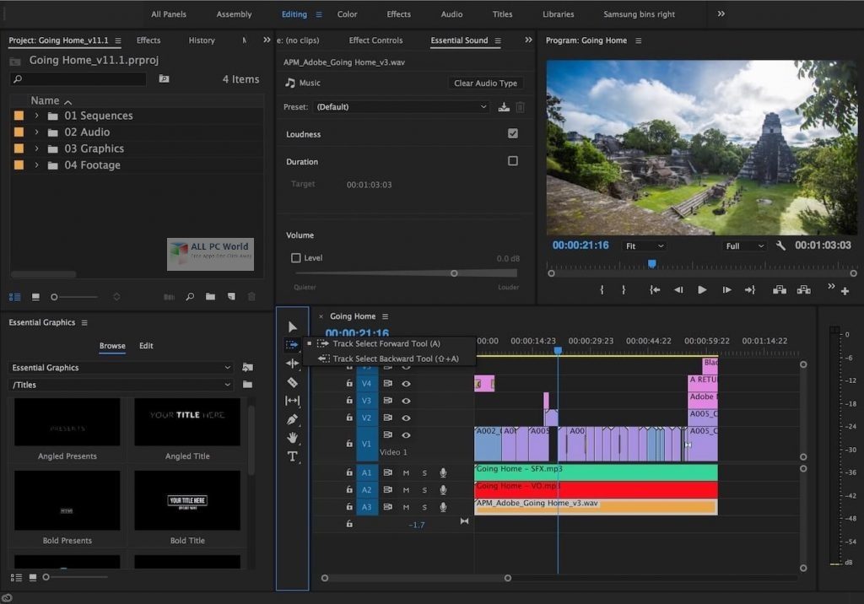Uncheck the Loudness checkbox
This screenshot has width=864, height=604.
[x=512, y=133]
